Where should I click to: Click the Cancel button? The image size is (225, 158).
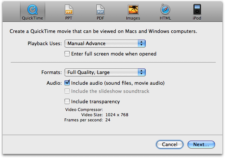point(169,144)
